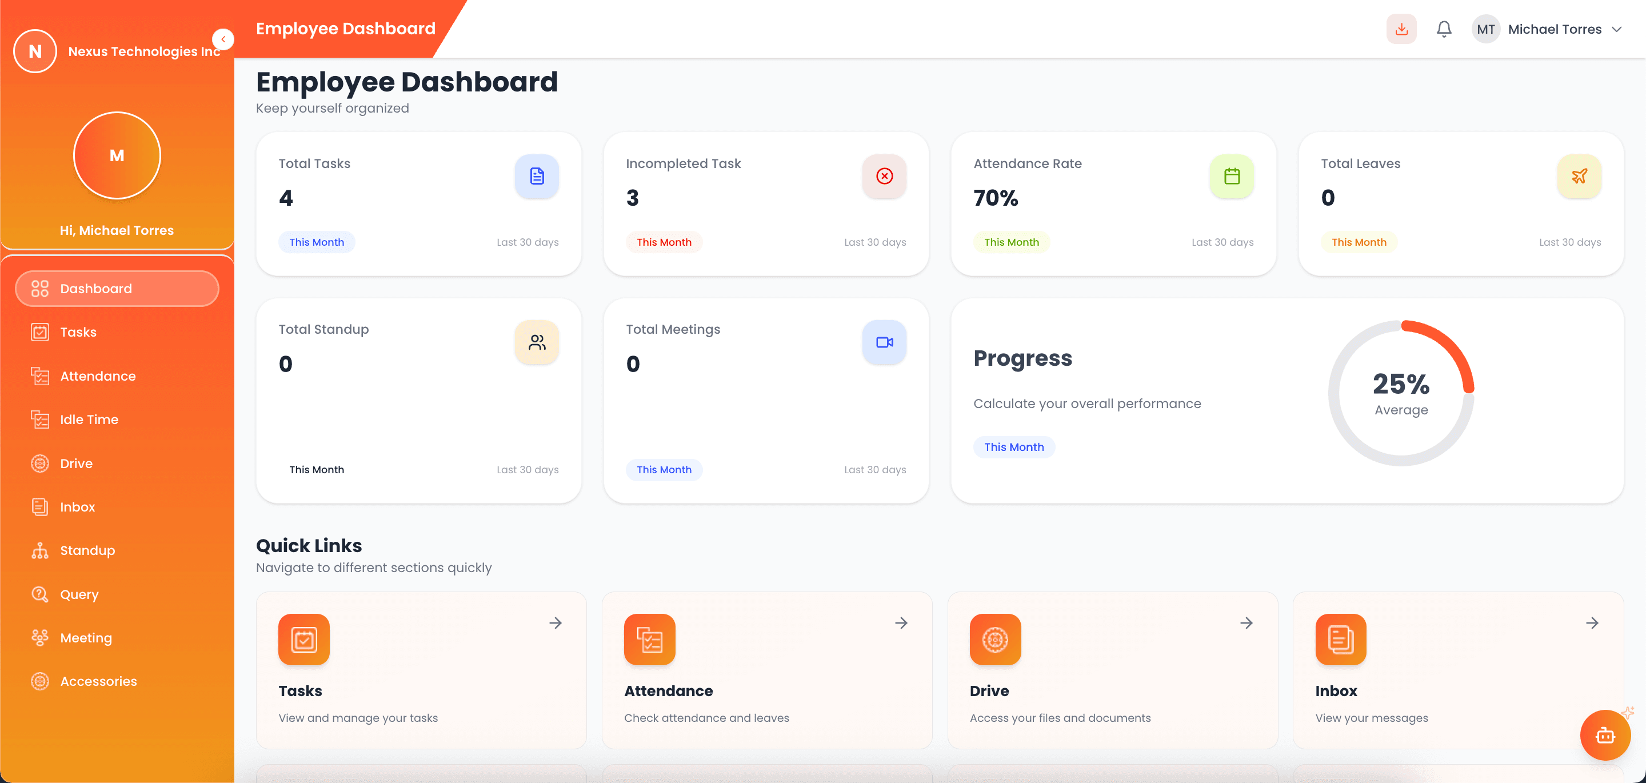Open the Tasks quick link arrow
This screenshot has width=1646, height=783.
(x=556, y=623)
